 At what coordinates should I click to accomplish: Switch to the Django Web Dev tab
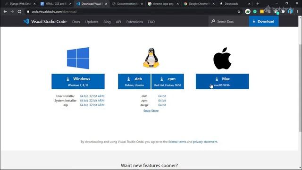20,4
